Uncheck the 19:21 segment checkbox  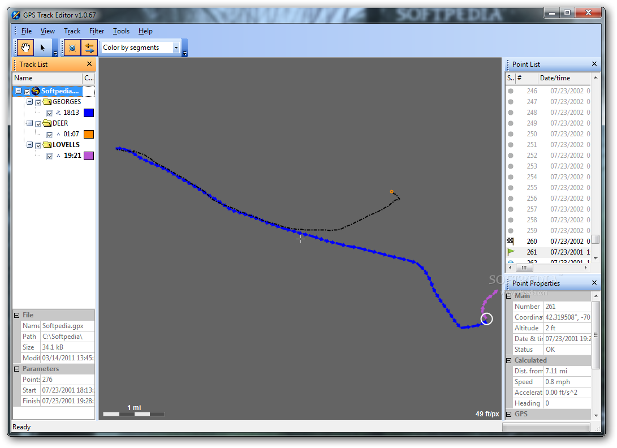tap(50, 156)
